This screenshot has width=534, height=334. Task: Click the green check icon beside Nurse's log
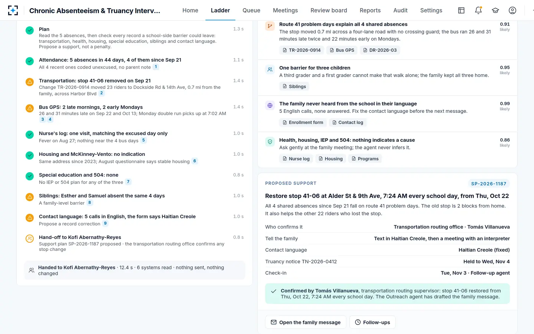30,134
